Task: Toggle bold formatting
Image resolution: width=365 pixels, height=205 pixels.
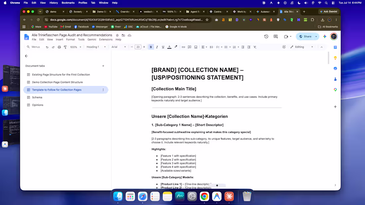Action: pos(151,47)
